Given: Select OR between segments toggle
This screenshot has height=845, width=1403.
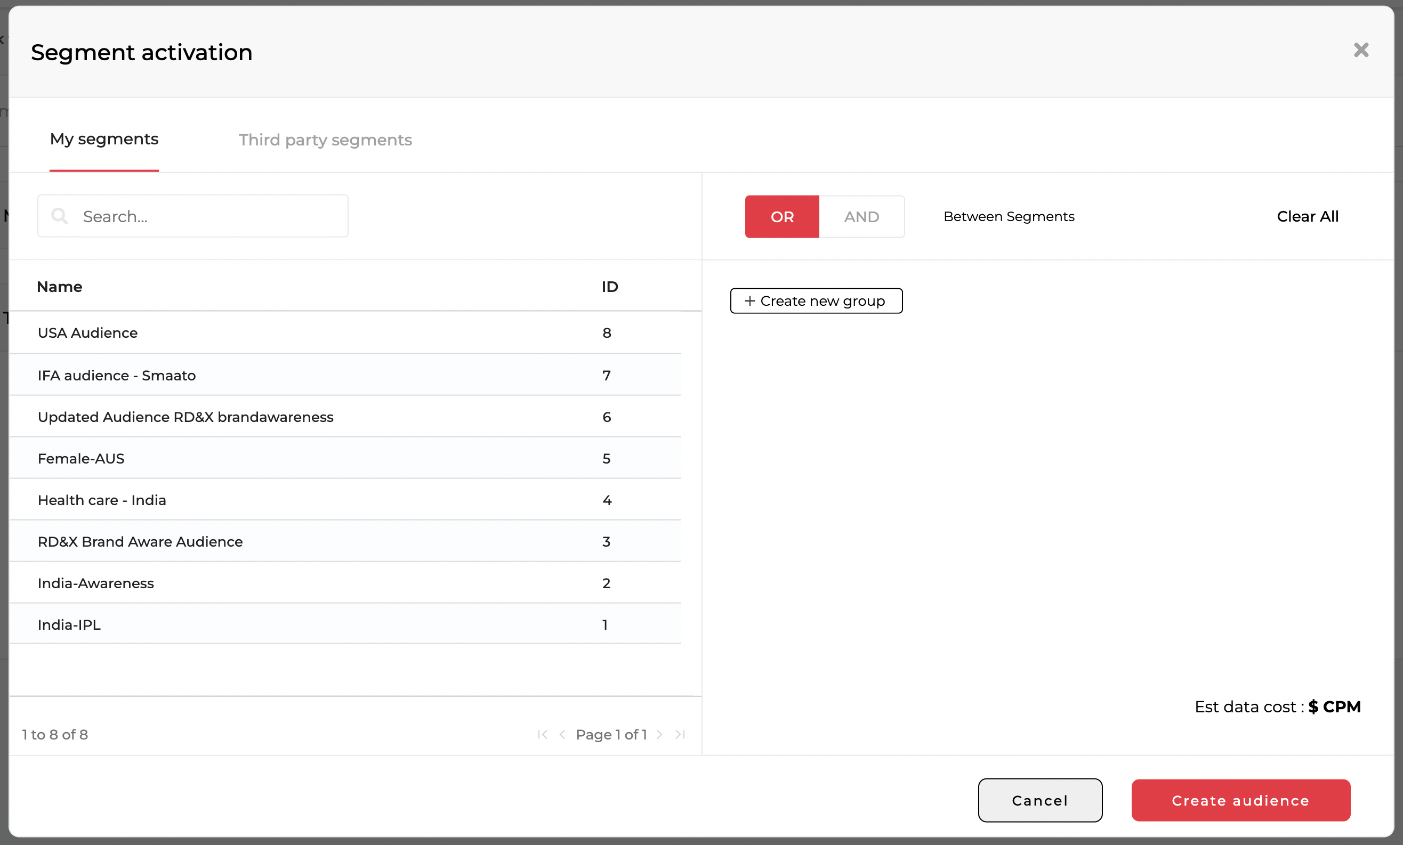Looking at the screenshot, I should pos(781,216).
